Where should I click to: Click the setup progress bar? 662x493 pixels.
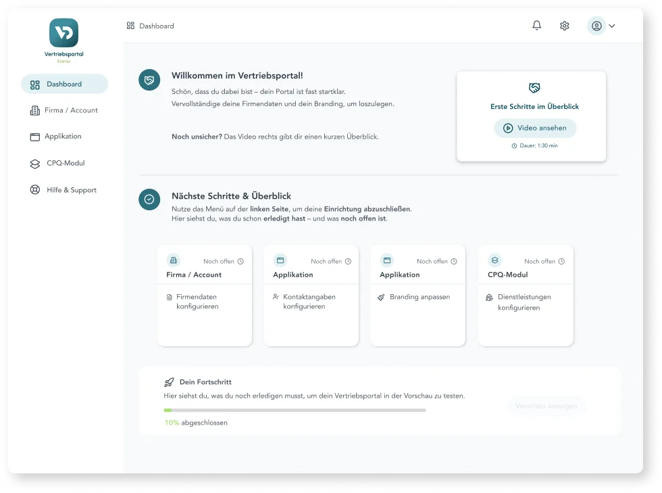[x=295, y=410]
